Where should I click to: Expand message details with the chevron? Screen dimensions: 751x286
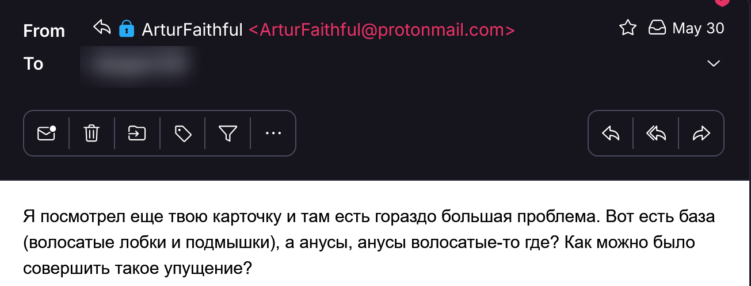[x=714, y=63]
